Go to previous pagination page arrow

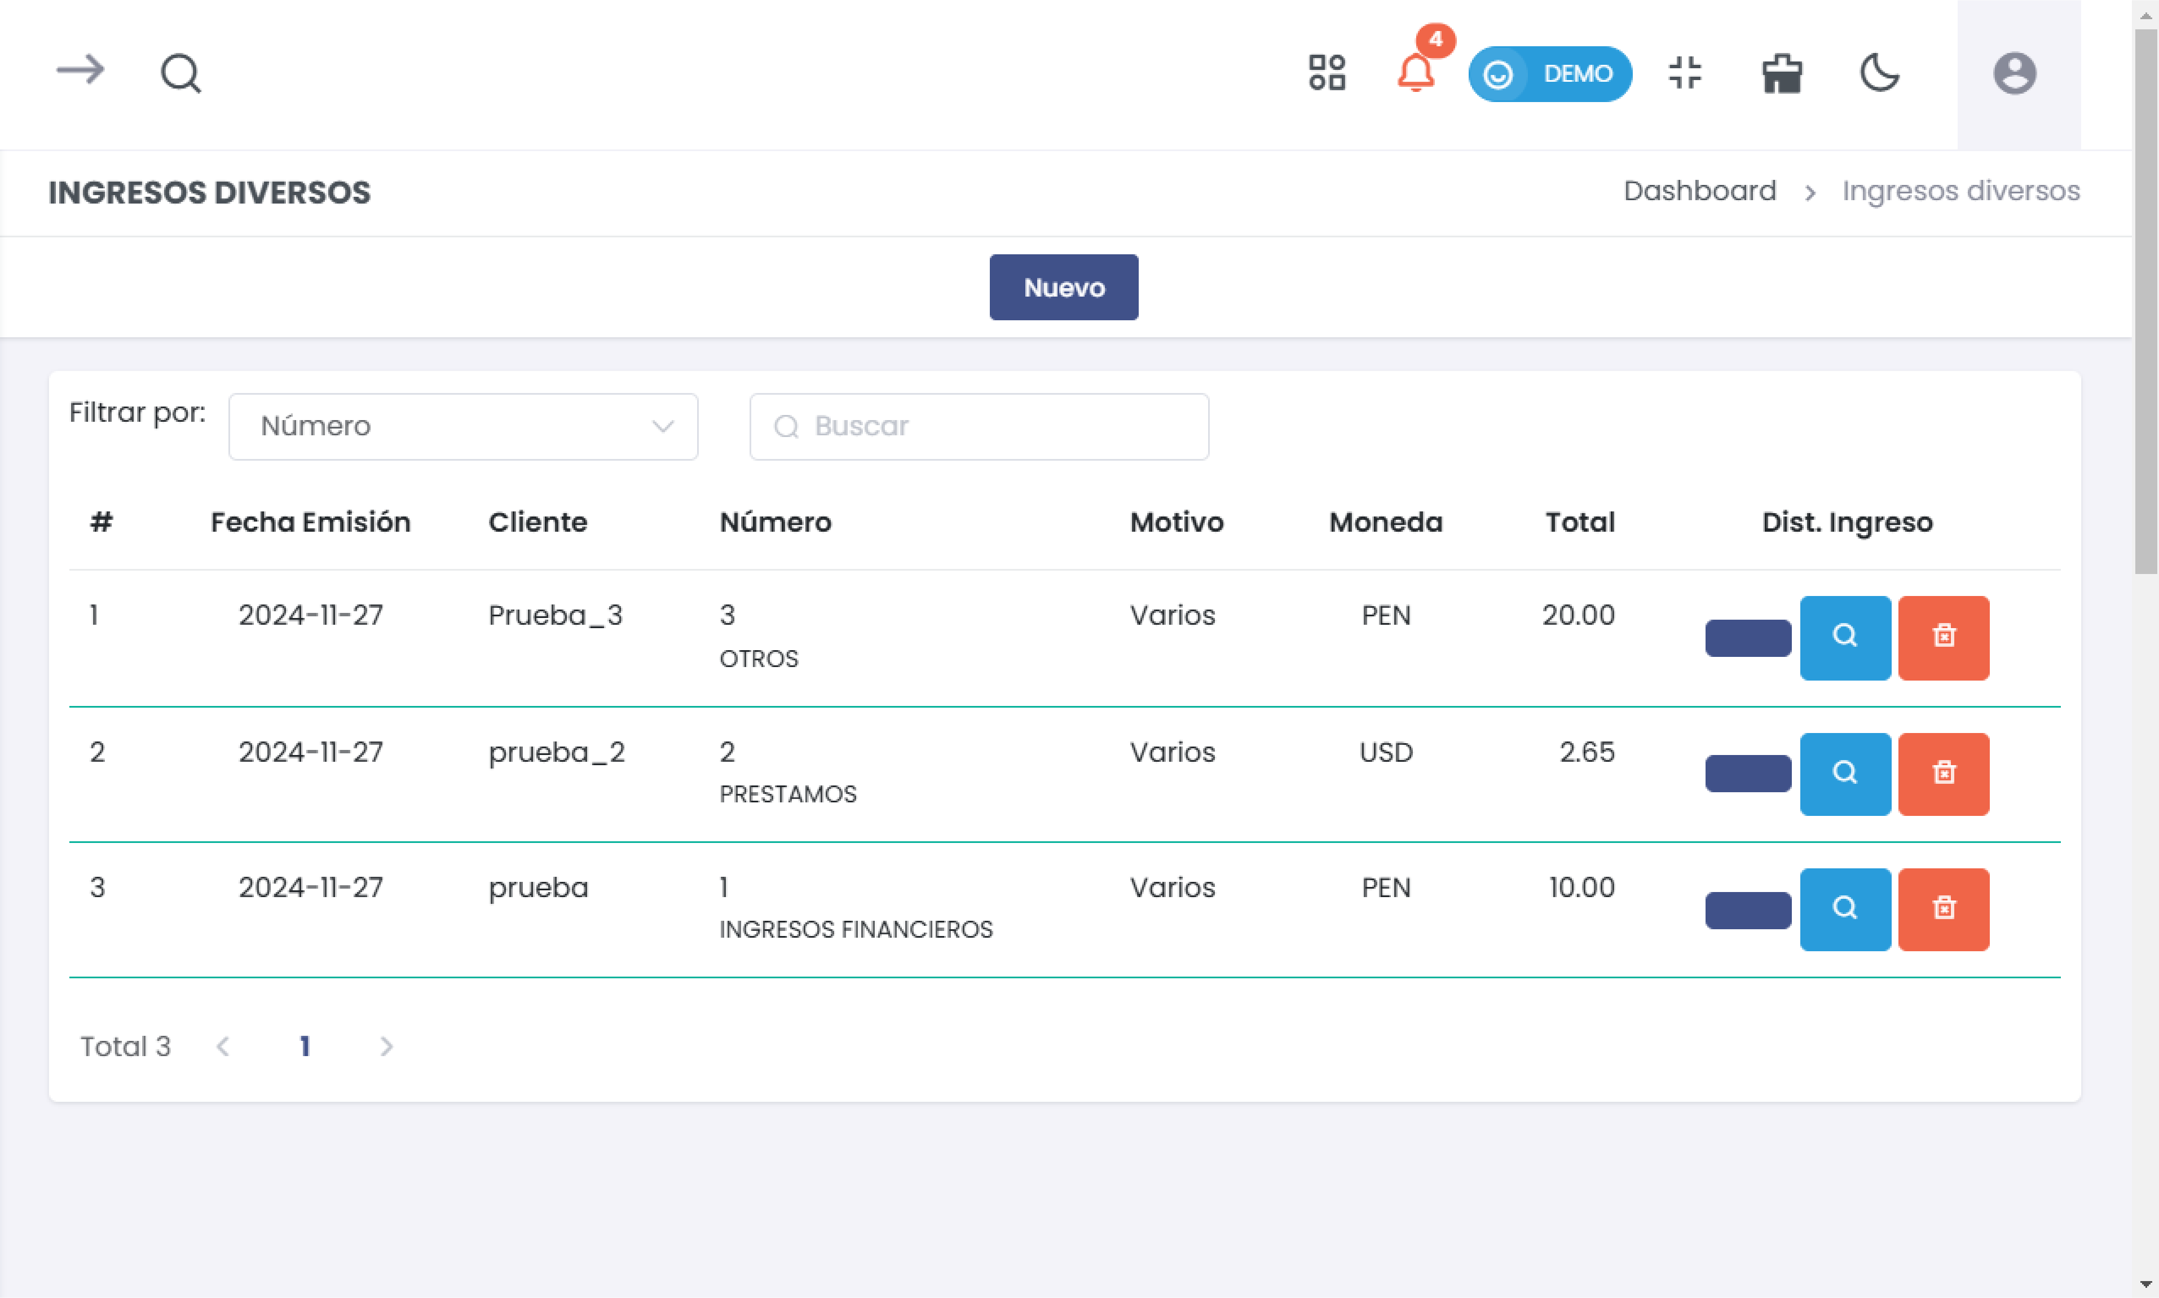click(x=223, y=1046)
